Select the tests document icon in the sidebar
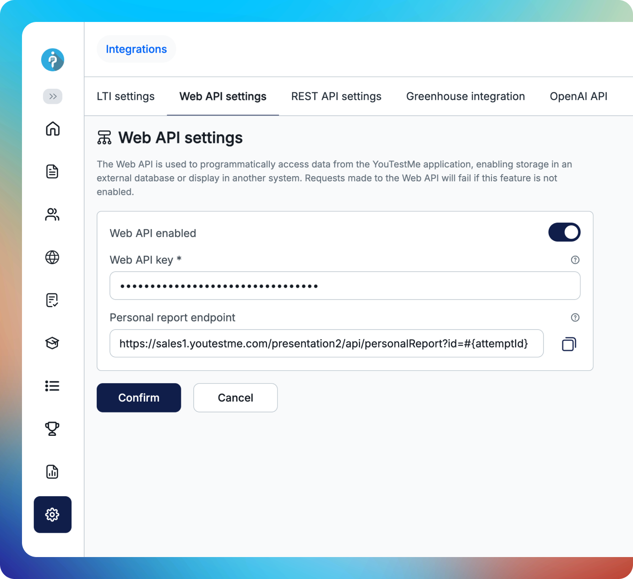633x579 pixels. click(52, 172)
